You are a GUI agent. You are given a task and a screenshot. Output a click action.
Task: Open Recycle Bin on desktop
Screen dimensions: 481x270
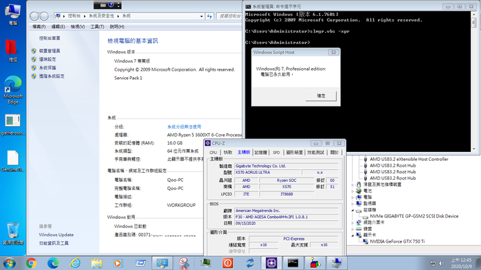click(13, 234)
